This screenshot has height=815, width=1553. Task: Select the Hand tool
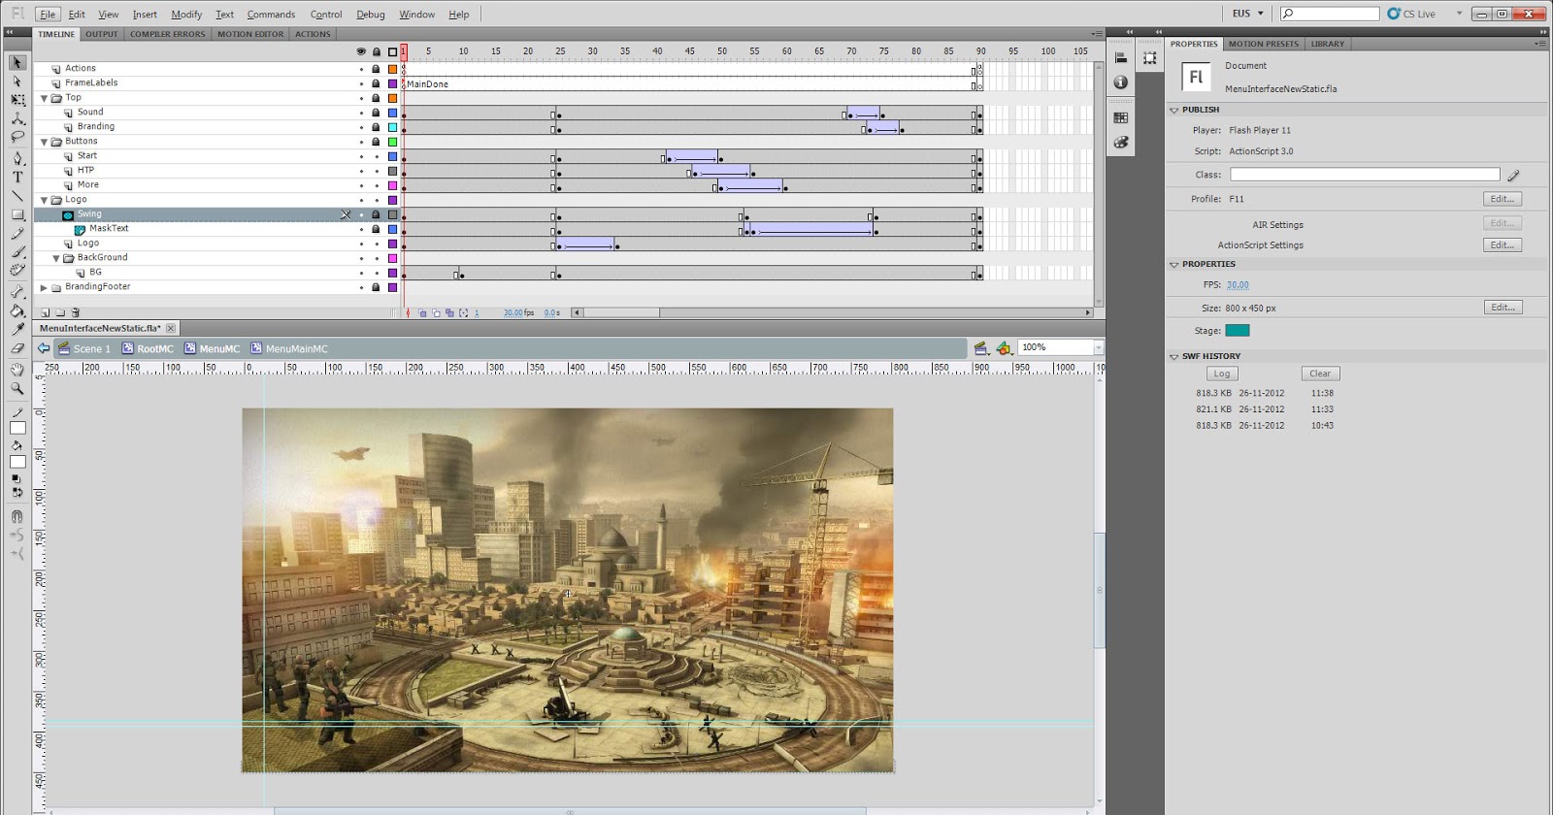17,370
